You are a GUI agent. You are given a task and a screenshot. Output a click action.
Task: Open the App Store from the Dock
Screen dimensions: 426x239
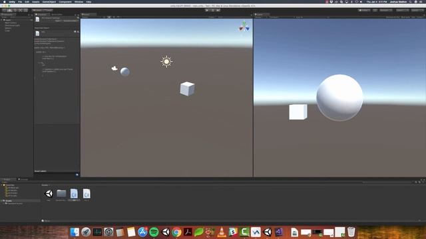point(142,232)
